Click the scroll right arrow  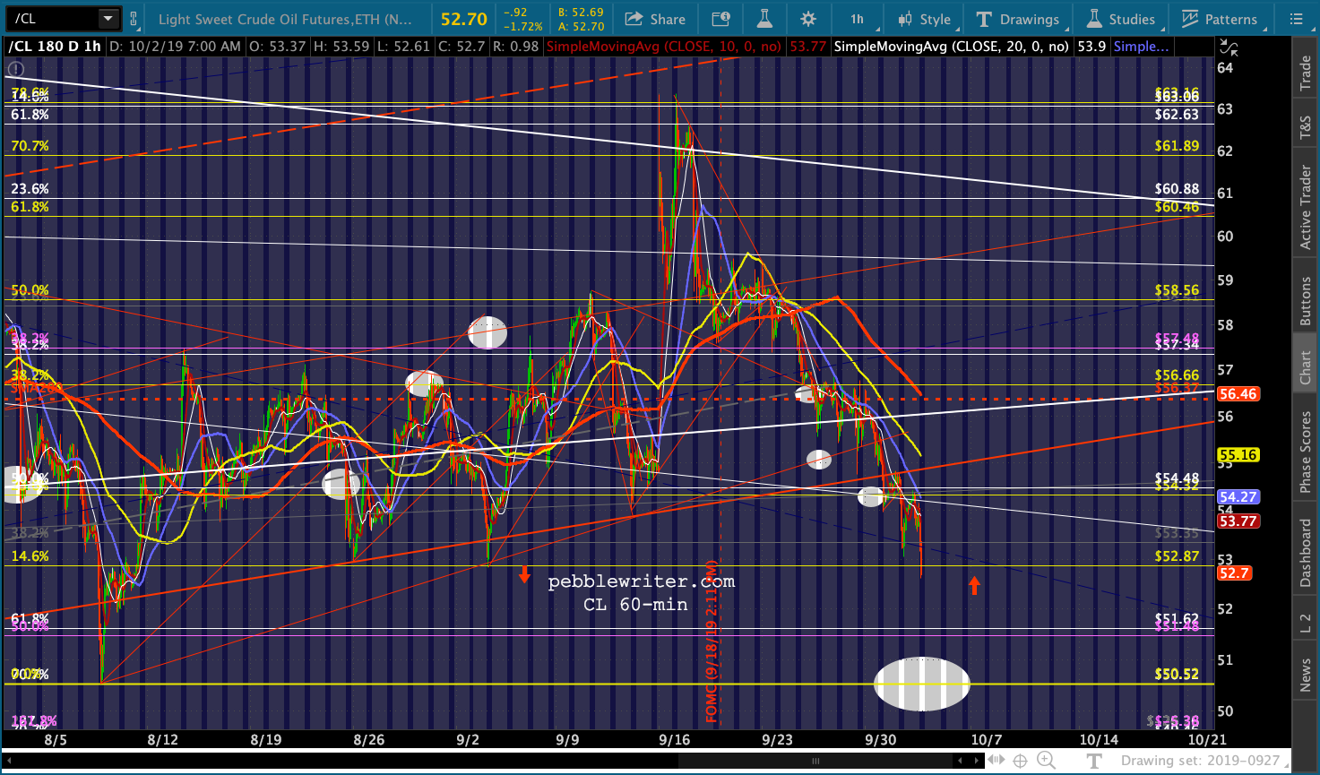[977, 761]
